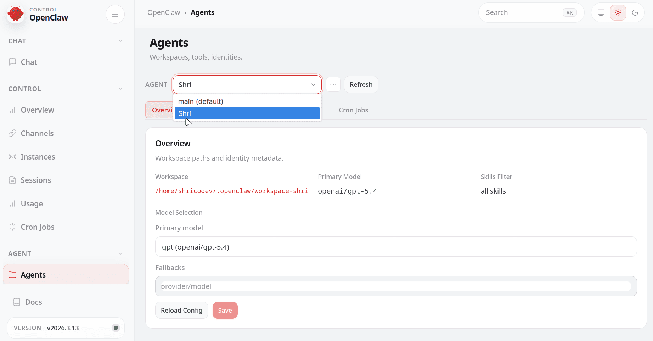The height and width of the screenshot is (341, 653).
Task: Click the Channels link icon
Action: click(x=12, y=133)
